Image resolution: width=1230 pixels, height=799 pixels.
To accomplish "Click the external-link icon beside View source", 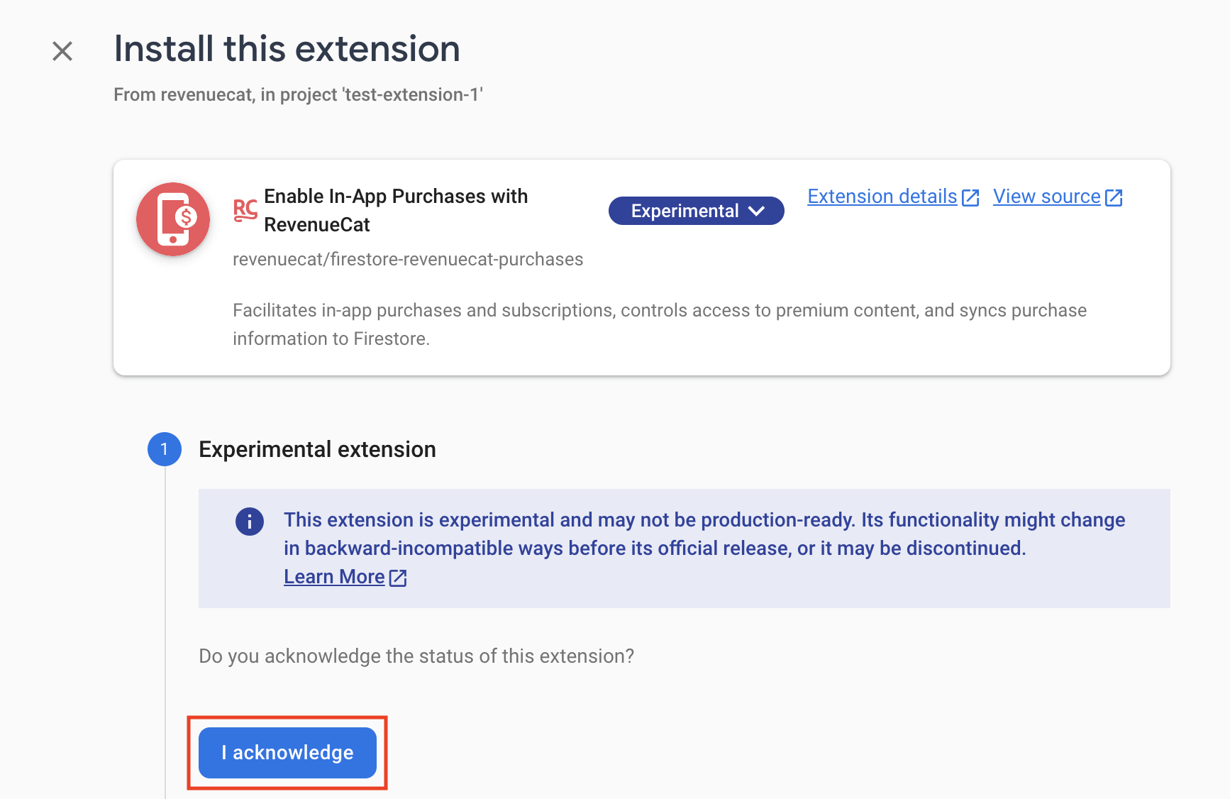I will pyautogui.click(x=1114, y=198).
